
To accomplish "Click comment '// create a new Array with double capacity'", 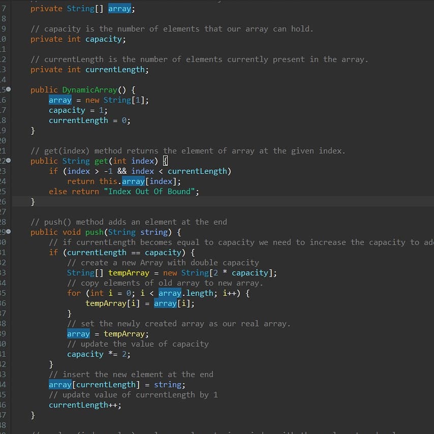I will coord(163,263).
